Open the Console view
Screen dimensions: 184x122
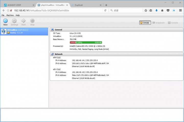coord(173,23)
